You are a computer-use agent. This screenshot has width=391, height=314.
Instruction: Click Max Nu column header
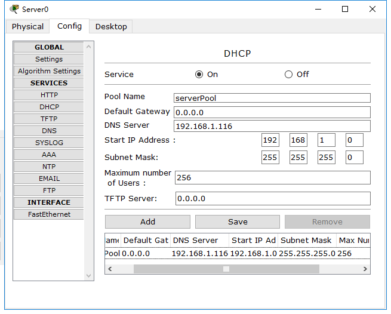pos(353,241)
